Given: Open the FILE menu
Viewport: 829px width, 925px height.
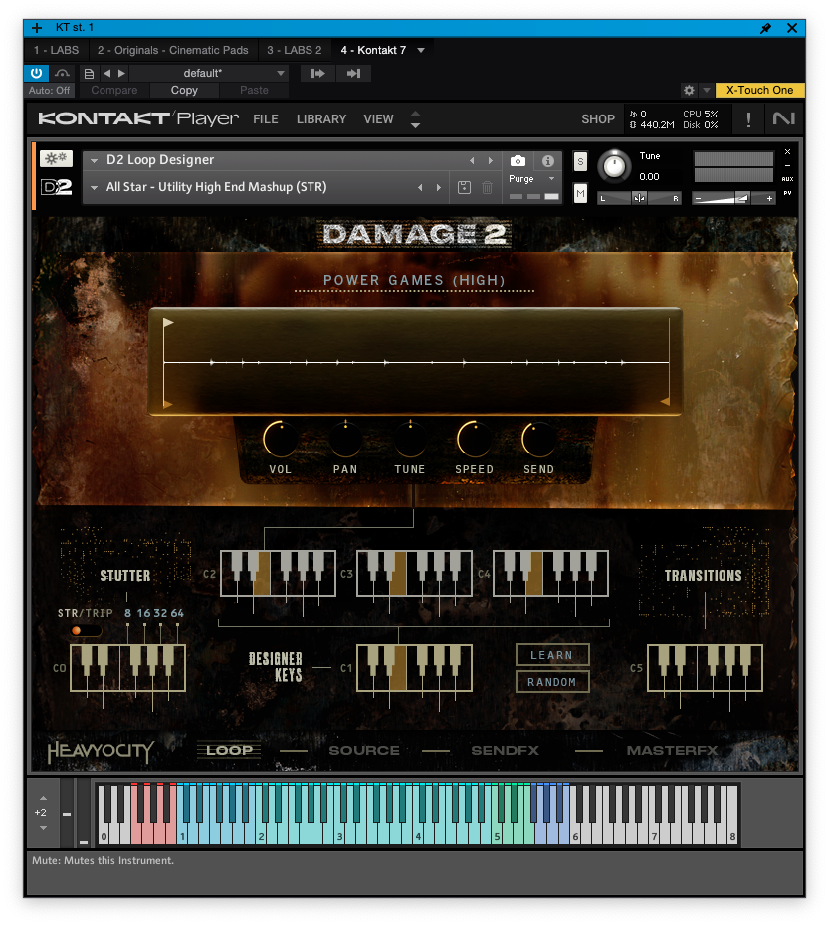Looking at the screenshot, I should click(266, 119).
